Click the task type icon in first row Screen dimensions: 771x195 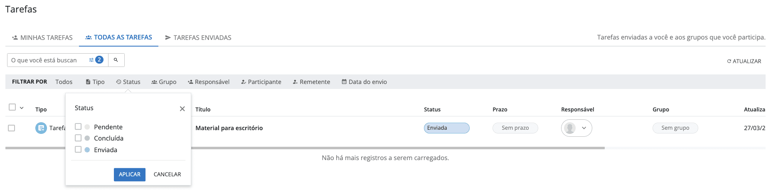[x=41, y=128]
